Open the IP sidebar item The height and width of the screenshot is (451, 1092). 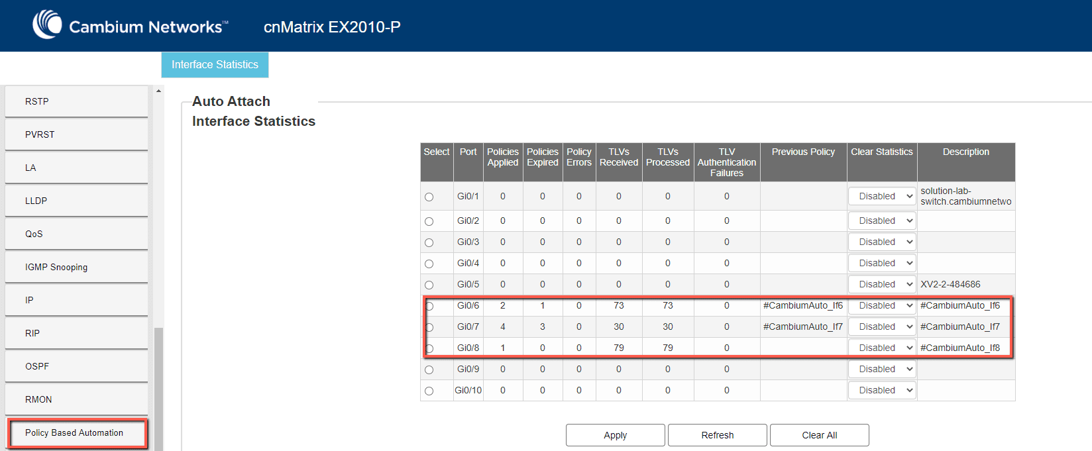(x=76, y=300)
